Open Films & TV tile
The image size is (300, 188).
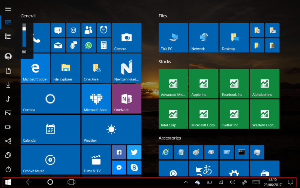pos(96,160)
